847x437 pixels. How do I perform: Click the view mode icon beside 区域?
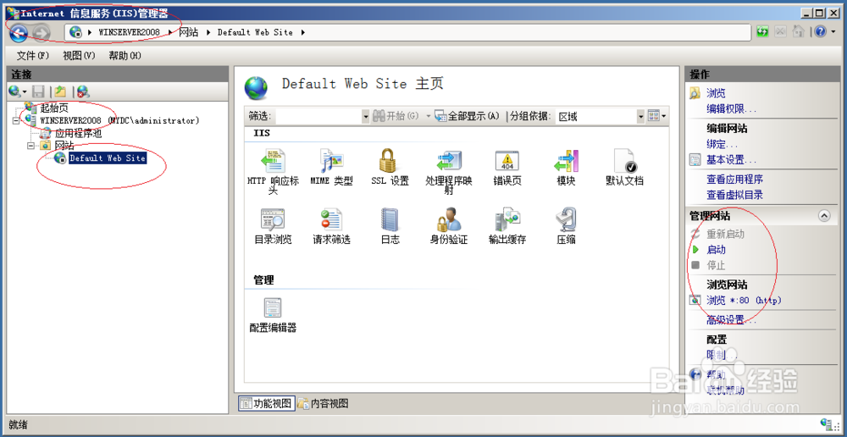[653, 115]
